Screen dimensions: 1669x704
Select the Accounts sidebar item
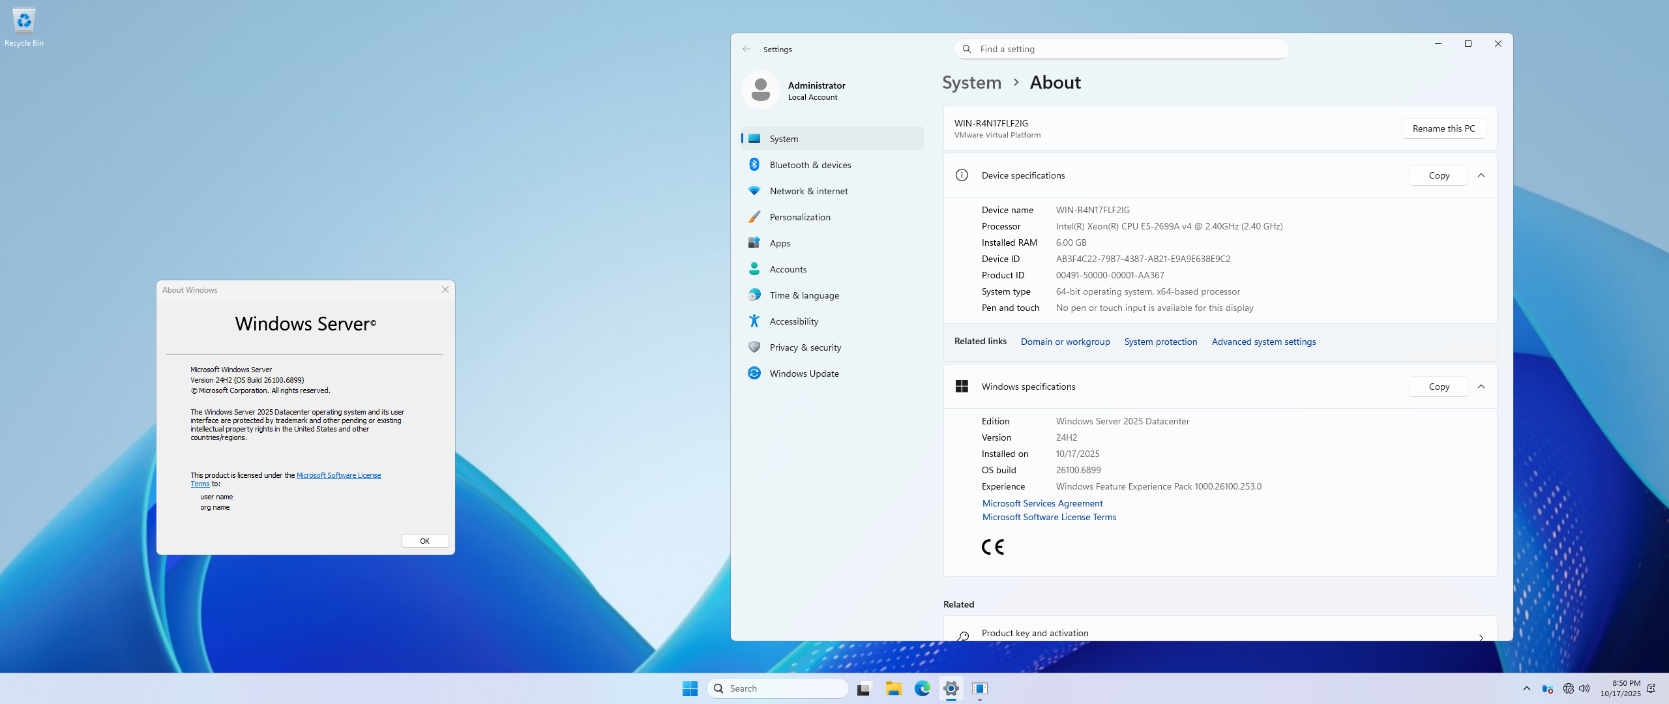click(x=788, y=269)
